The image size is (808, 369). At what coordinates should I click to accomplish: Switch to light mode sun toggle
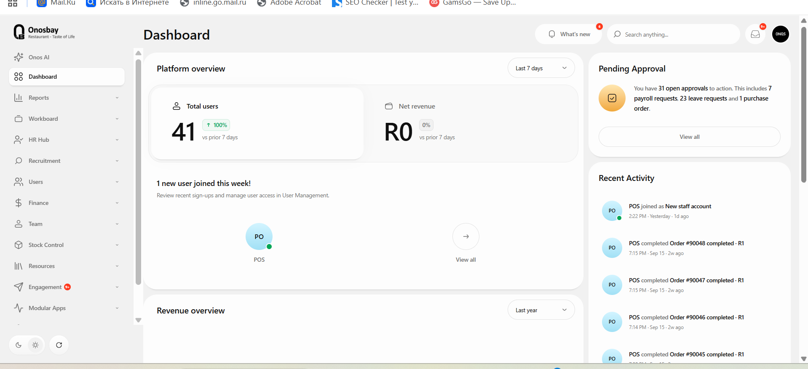click(x=35, y=345)
